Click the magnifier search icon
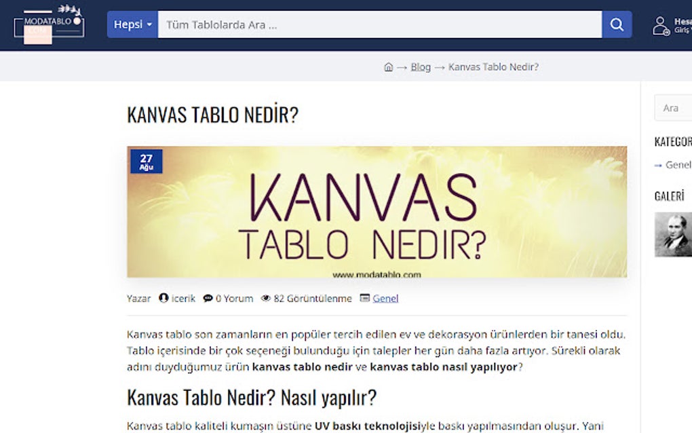The image size is (692, 433). [x=615, y=24]
